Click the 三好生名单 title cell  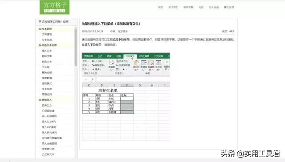pos(108,91)
